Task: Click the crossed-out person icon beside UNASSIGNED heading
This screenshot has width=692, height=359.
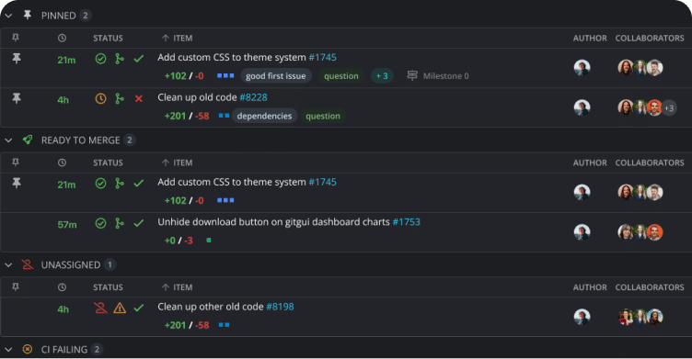Action: click(x=28, y=264)
